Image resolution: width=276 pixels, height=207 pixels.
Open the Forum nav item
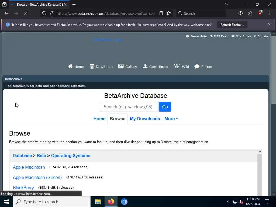[203, 67]
